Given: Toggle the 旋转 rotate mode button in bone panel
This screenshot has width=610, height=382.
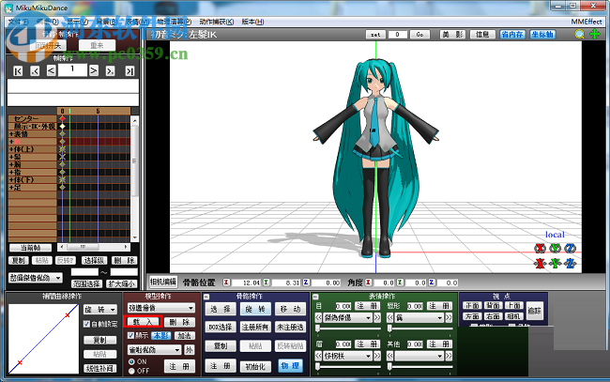Looking at the screenshot, I should pyautogui.click(x=255, y=309).
